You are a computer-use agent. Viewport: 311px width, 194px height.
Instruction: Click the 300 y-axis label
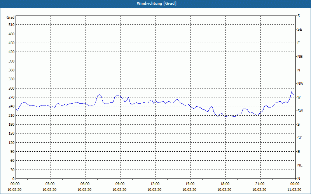tap(11, 88)
